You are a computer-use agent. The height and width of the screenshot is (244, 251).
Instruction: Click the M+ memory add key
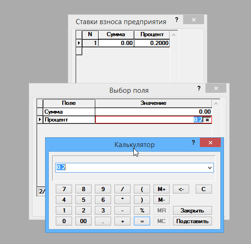click(161, 189)
